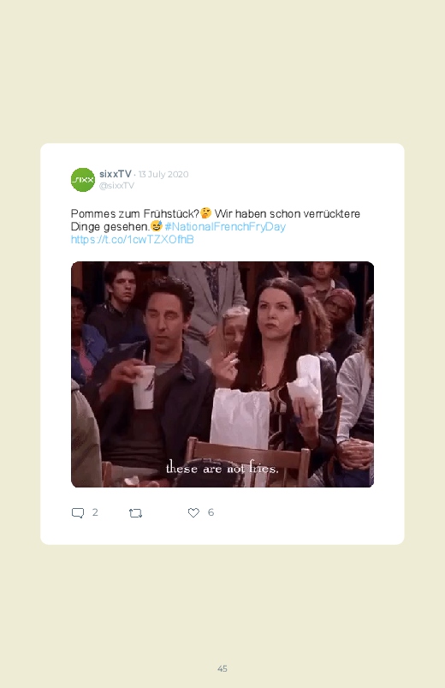Click the man's drink cup in GIF
This screenshot has height=688, width=445.
click(x=144, y=387)
